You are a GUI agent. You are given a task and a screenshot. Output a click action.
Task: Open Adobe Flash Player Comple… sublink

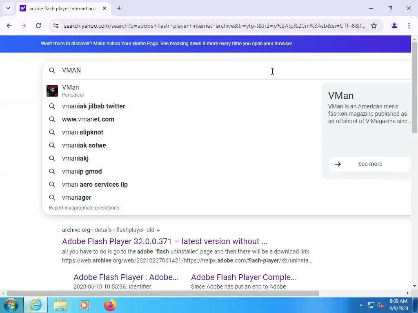pyautogui.click(x=243, y=277)
